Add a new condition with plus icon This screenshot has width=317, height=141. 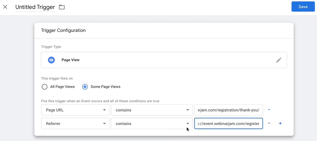(280, 123)
